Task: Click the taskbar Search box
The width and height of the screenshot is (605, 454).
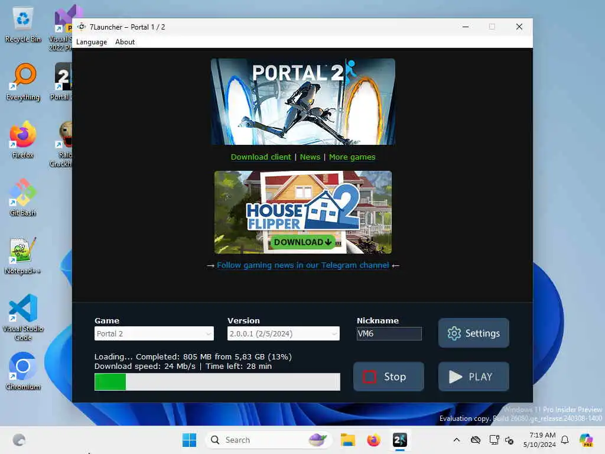Action: coord(269,440)
